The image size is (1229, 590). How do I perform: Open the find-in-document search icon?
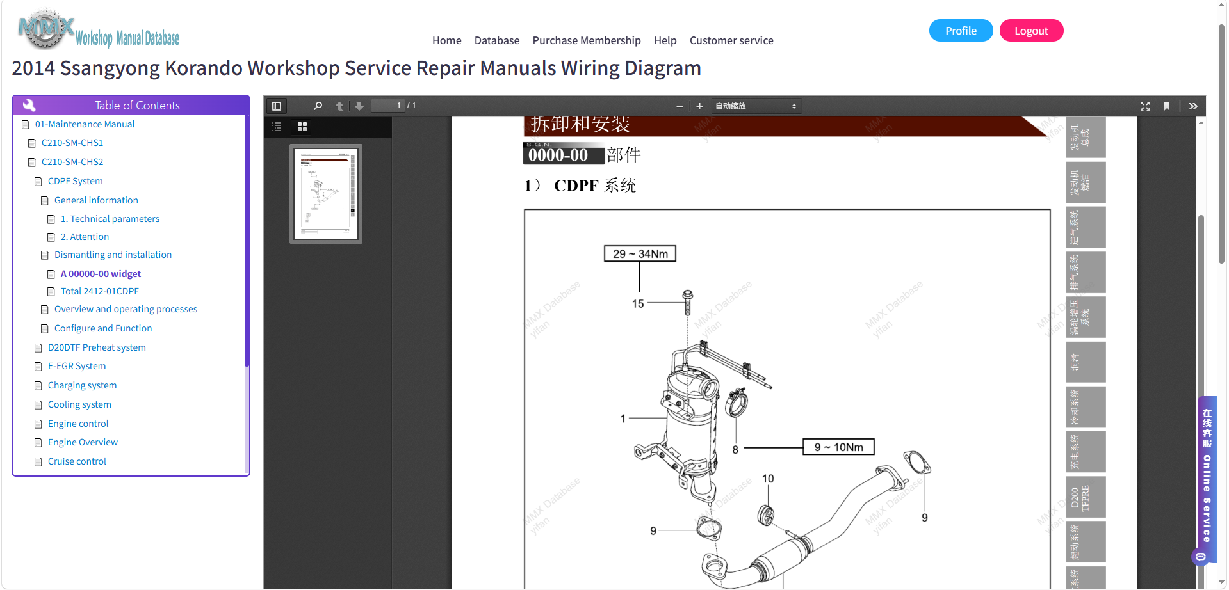tap(318, 106)
